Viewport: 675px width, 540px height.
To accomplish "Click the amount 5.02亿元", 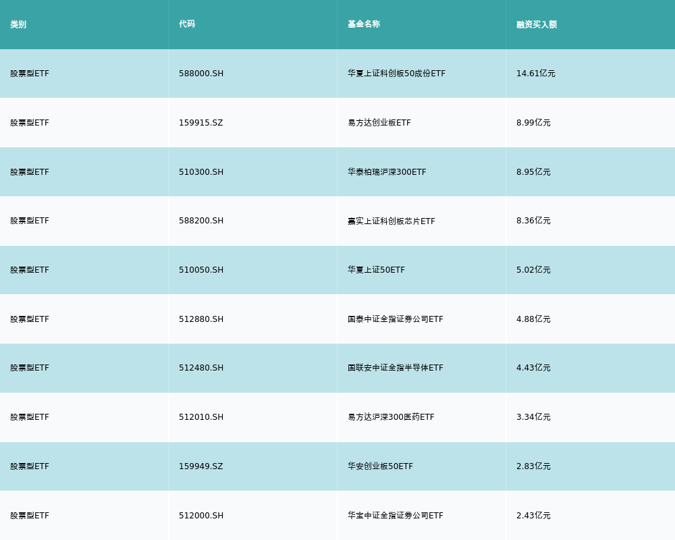I will tap(533, 270).
